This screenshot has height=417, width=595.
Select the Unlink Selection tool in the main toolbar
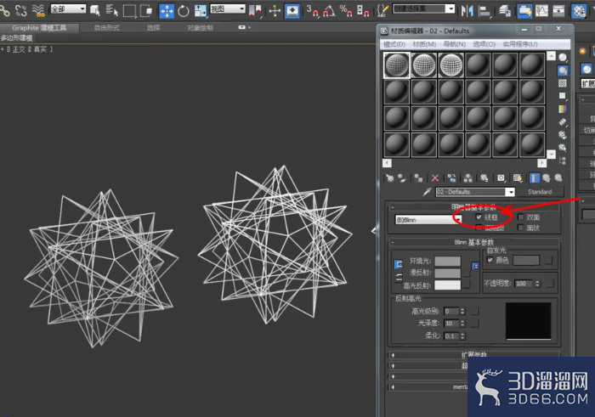(21, 10)
